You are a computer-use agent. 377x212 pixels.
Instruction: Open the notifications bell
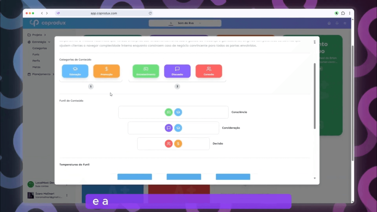337,23
